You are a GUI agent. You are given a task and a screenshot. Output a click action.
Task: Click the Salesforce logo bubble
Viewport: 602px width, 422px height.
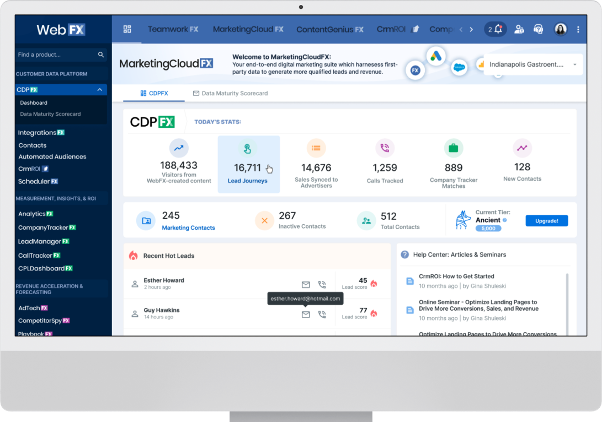[459, 68]
